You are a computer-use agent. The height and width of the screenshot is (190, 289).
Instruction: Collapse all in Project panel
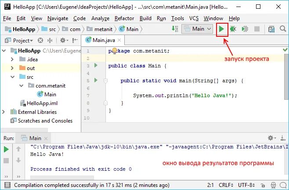point(50,40)
